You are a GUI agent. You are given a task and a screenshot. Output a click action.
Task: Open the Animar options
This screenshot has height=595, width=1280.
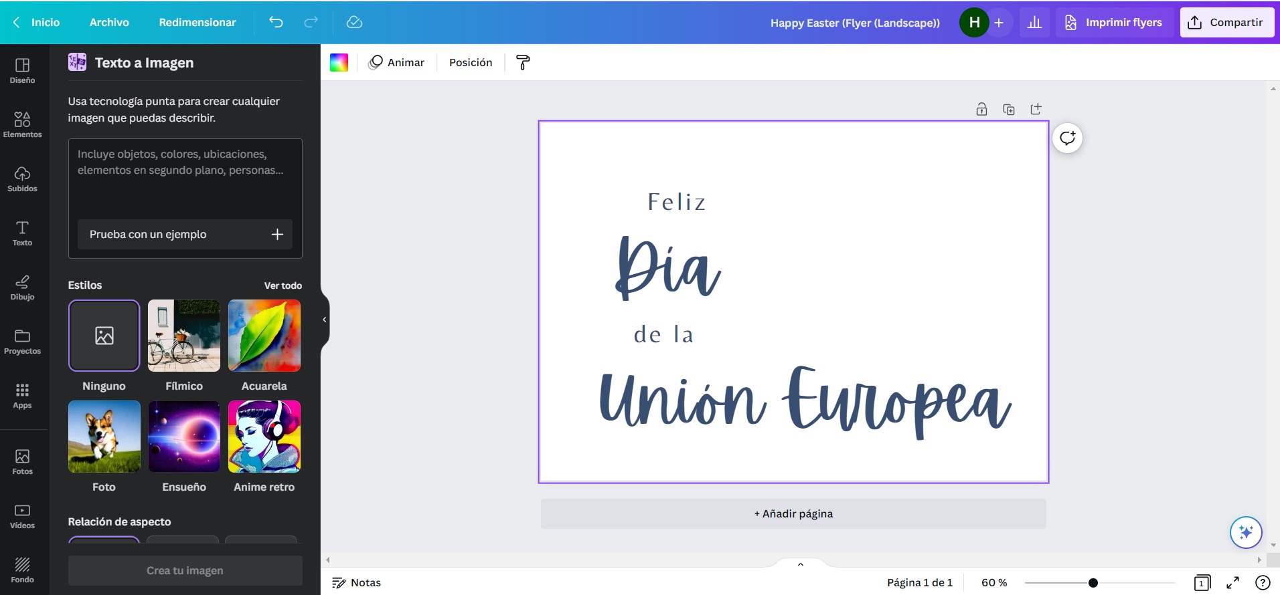396,62
